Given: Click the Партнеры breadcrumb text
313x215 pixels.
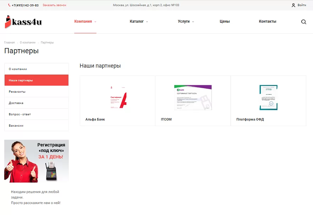Looking at the screenshot, I should (x=47, y=42).
